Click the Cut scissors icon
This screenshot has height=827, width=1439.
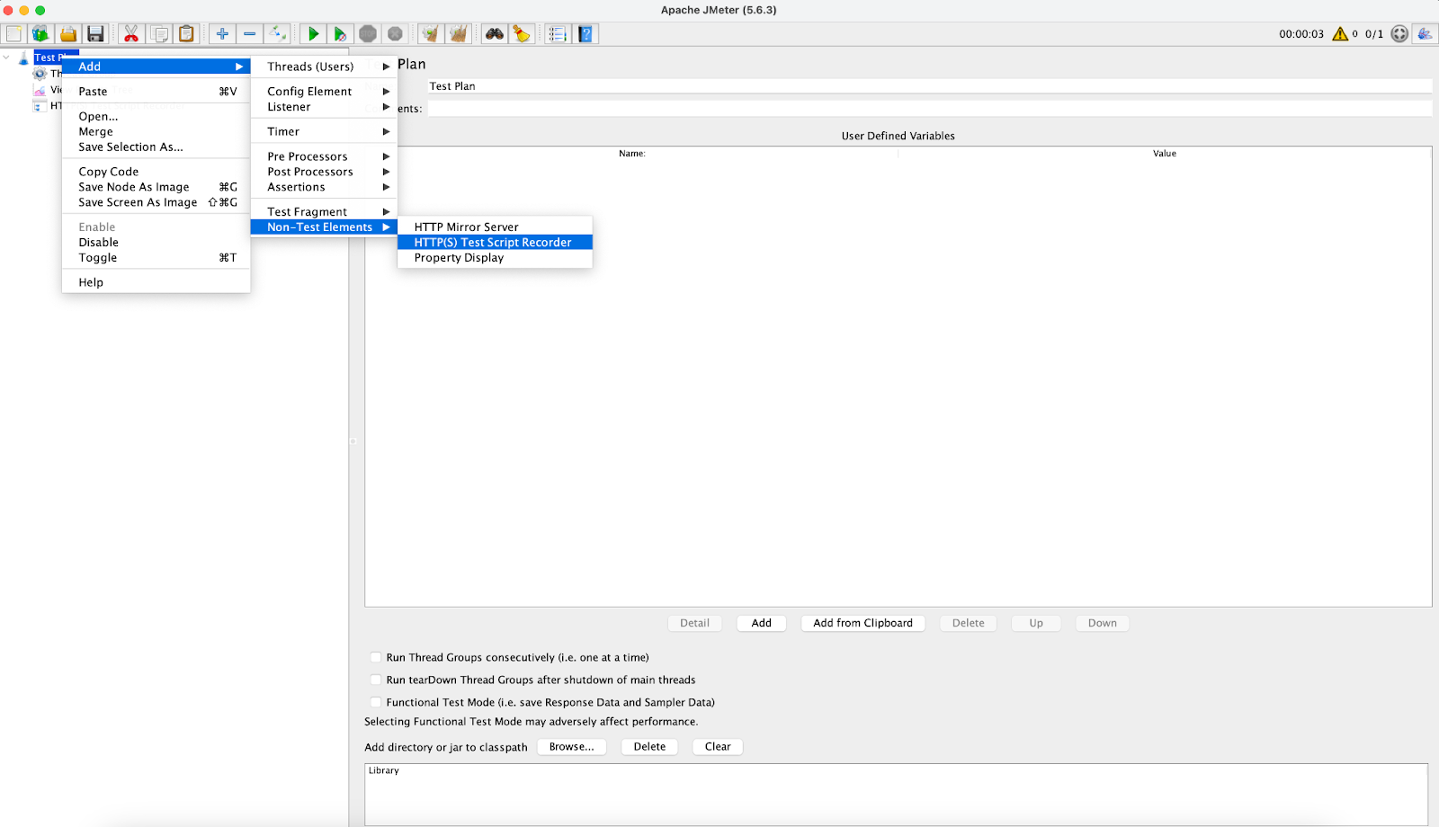[131, 34]
